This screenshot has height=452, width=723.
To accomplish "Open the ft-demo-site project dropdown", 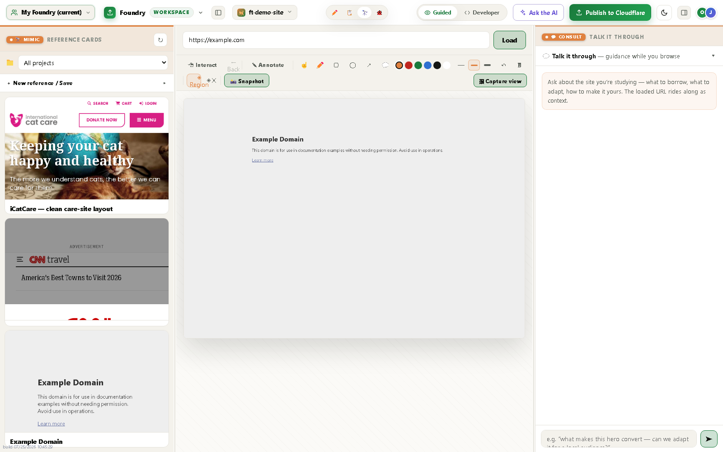I will 265,13.
